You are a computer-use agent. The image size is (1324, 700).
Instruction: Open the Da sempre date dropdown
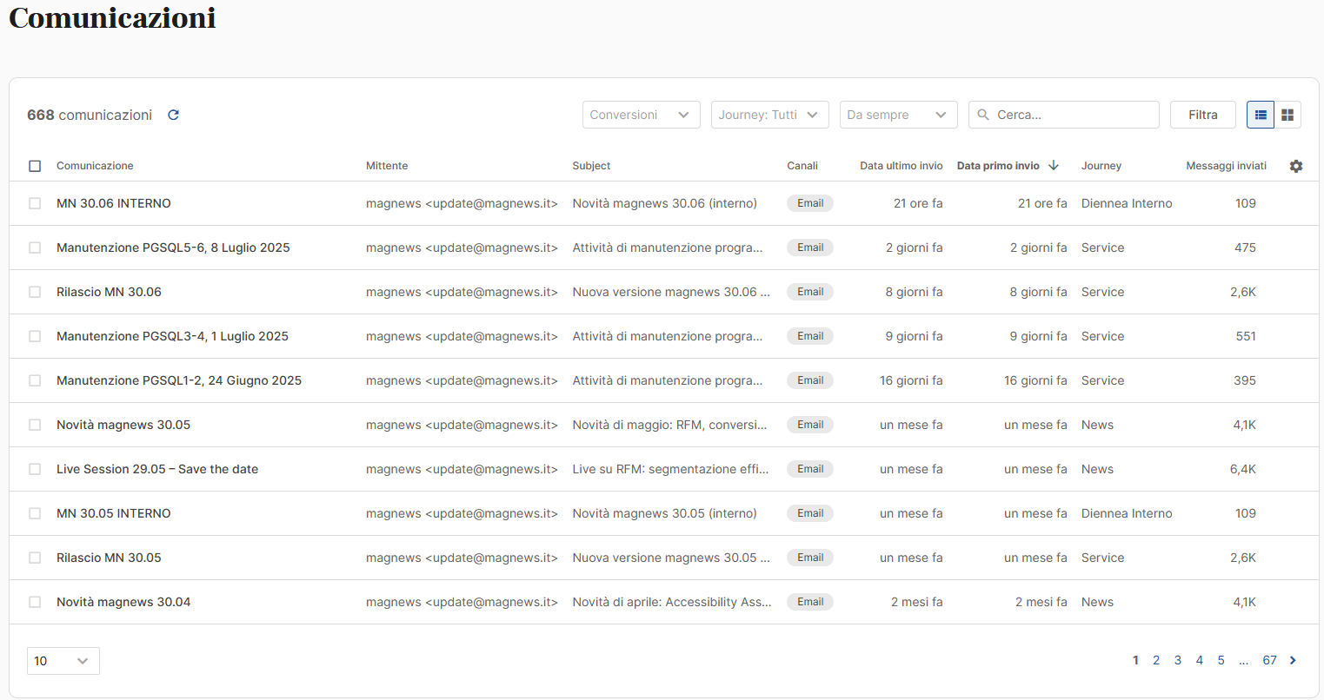pos(899,115)
